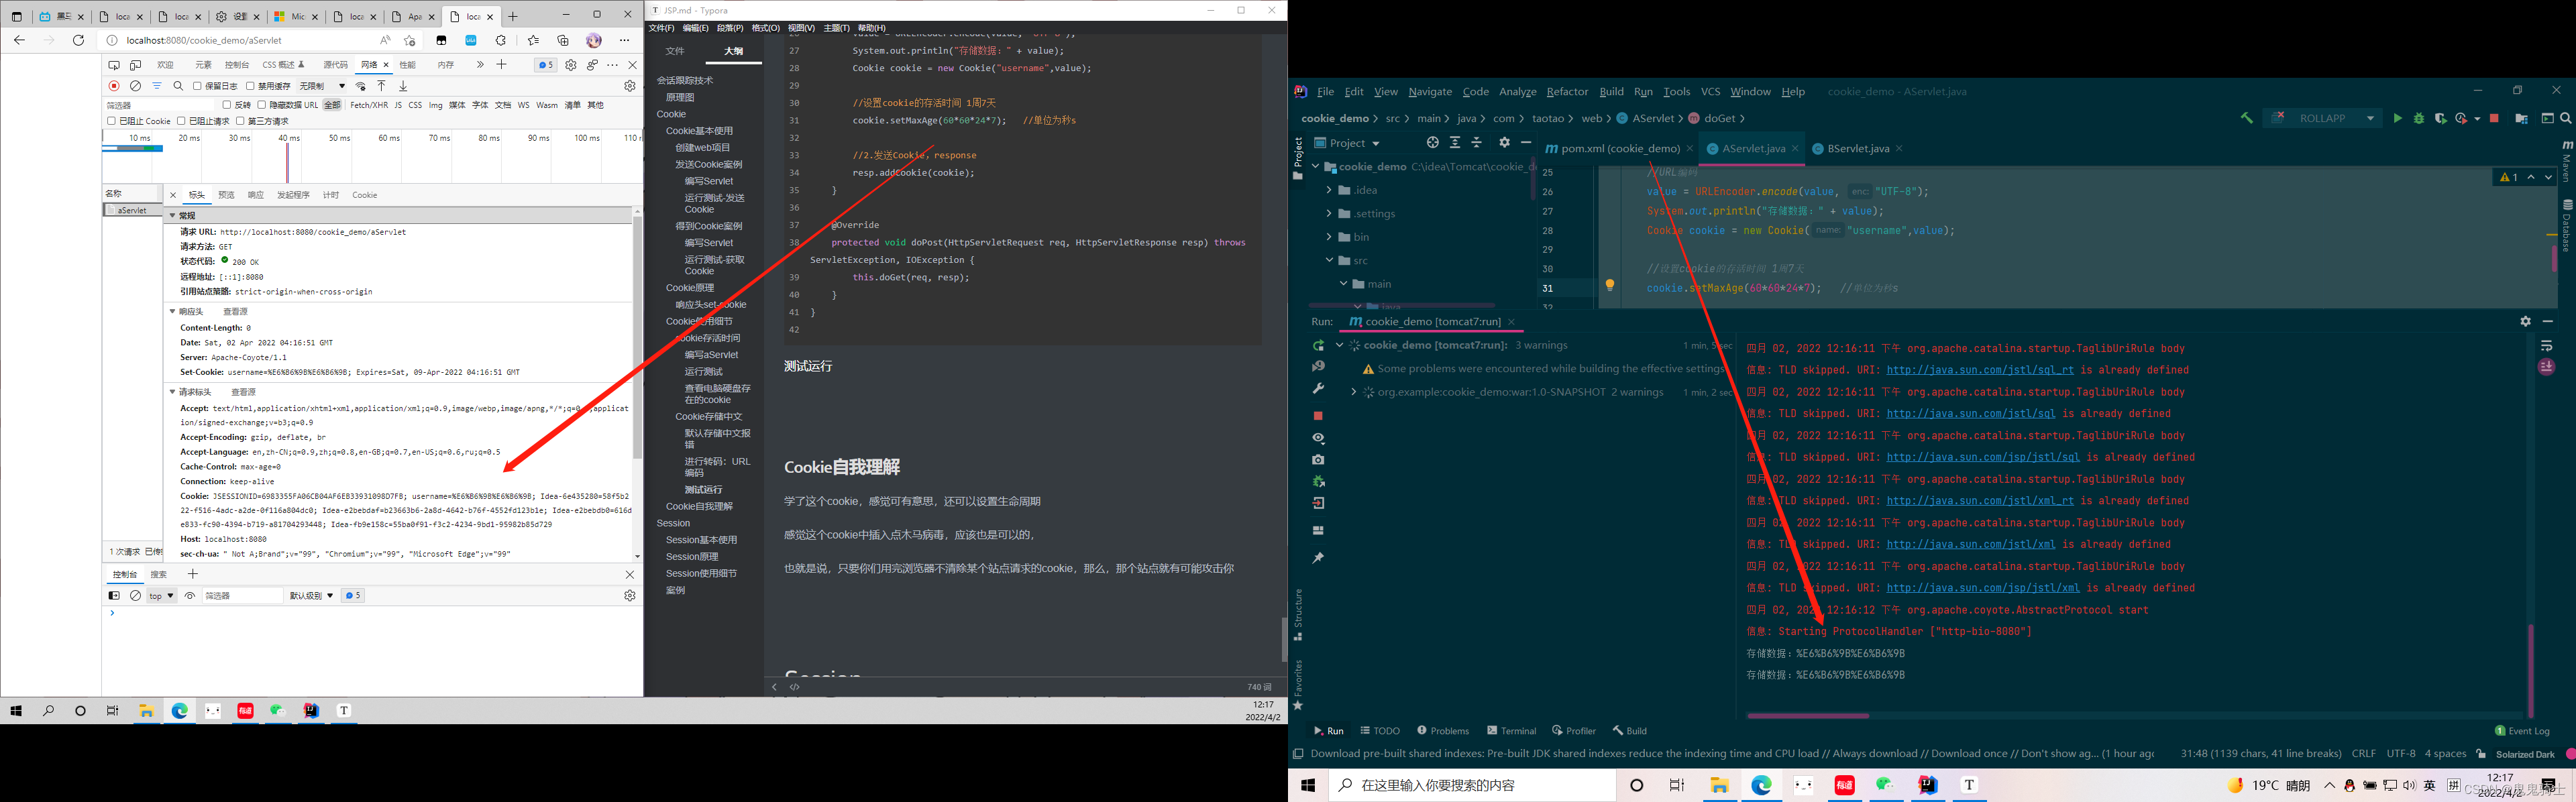Toggle the network filter funnel icon
2576x802 pixels.
coord(157,86)
